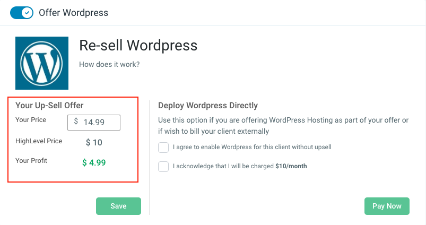The width and height of the screenshot is (426, 225).
Task: Select the Re-sell Wordpress heading
Action: click(x=138, y=46)
